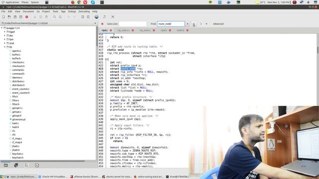The image size is (319, 179).
Task: Click the red Close file toolbar icon
Action: click(x=26, y=17)
